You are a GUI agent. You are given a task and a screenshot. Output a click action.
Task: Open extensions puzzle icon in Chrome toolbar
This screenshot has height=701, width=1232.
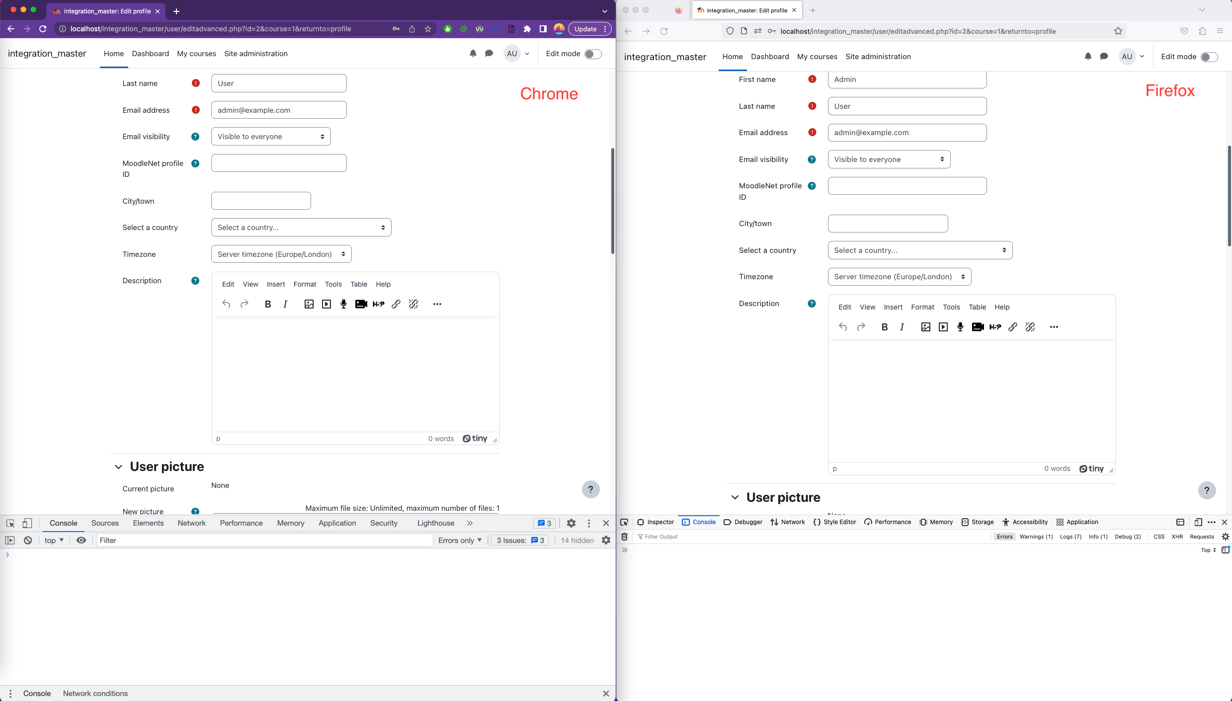(527, 29)
